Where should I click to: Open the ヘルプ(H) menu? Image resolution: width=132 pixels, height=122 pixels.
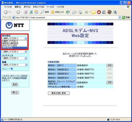(x=60, y=7)
